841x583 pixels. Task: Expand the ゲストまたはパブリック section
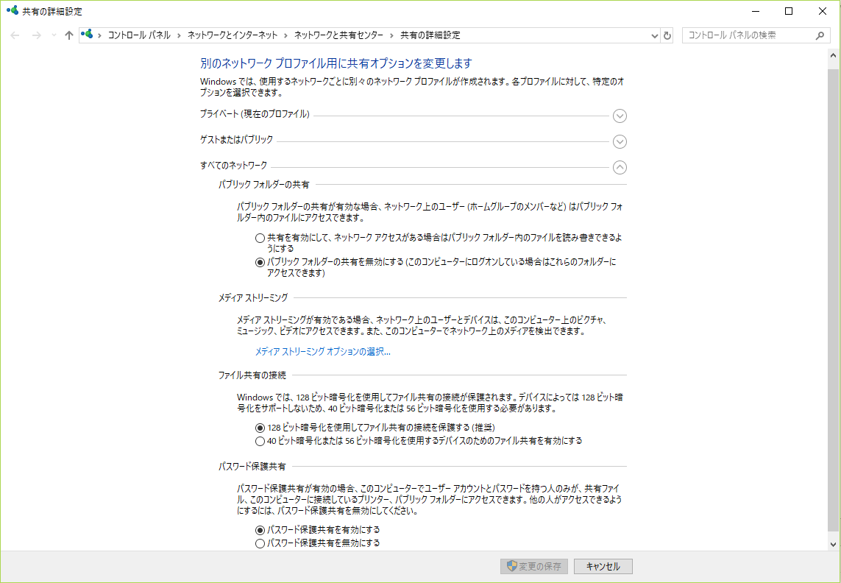tap(620, 141)
